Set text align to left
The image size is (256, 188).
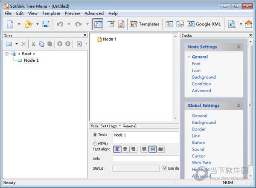117,149
